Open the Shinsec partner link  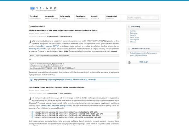pyautogui.click(x=133, y=42)
